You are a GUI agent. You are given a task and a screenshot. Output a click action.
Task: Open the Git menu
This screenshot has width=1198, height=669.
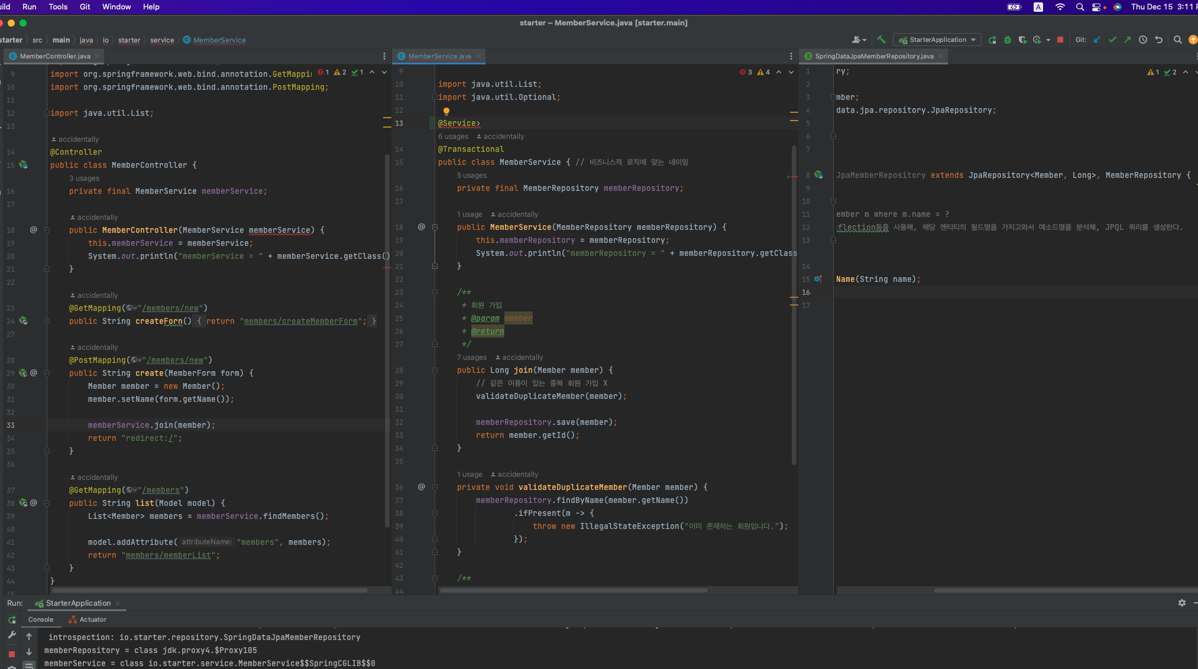[x=85, y=7]
